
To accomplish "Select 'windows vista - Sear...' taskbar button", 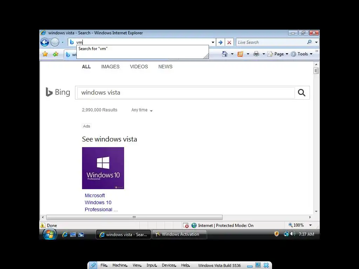I will pos(123,234).
